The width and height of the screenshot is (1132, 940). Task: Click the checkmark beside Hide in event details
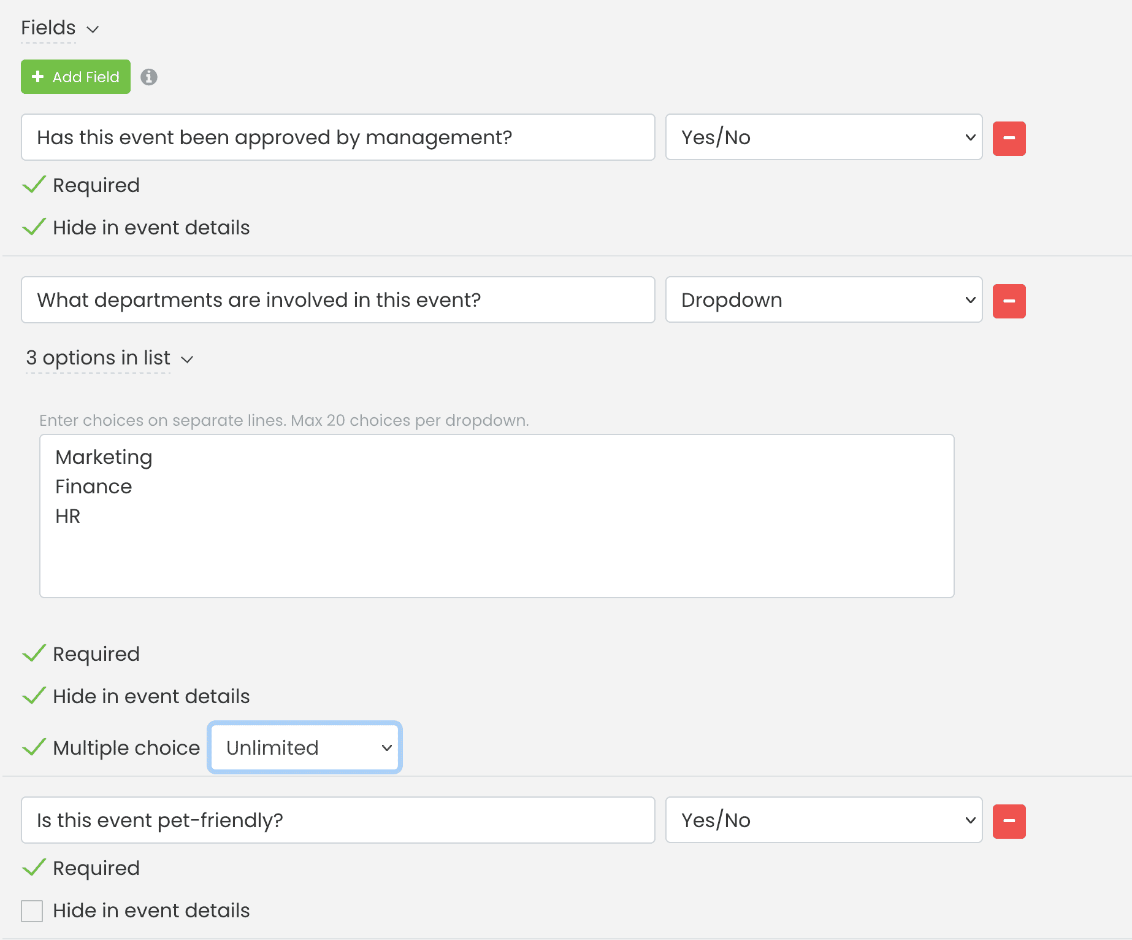click(x=34, y=226)
